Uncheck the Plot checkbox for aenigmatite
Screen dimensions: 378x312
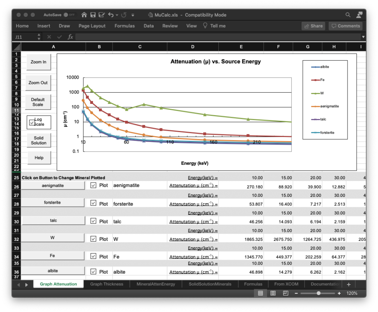(x=93, y=185)
